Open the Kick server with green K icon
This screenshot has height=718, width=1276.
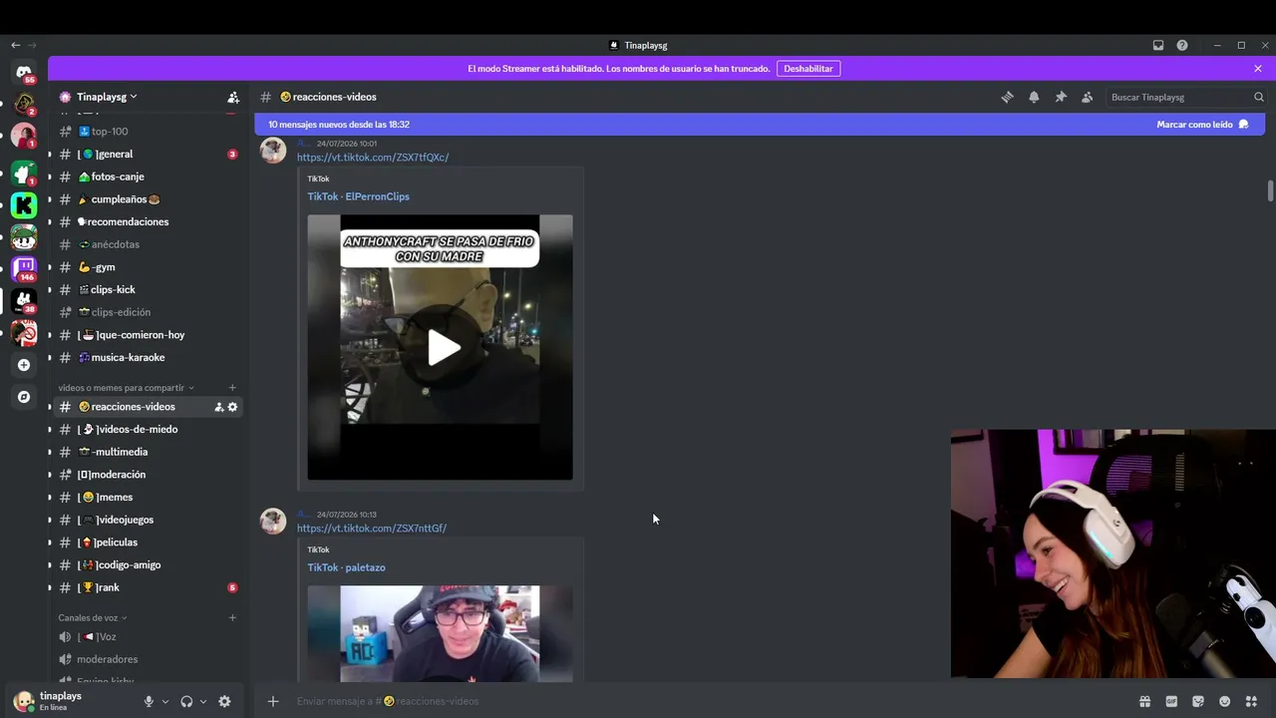point(24,205)
